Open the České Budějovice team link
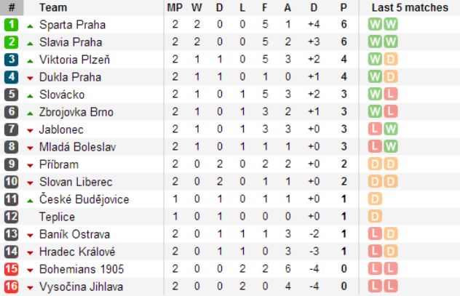The height and width of the screenshot is (296, 460). (x=84, y=199)
